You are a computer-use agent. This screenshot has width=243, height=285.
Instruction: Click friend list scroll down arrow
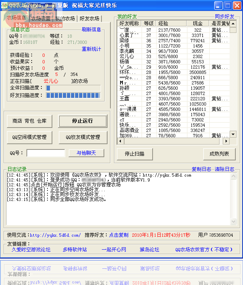233,134
